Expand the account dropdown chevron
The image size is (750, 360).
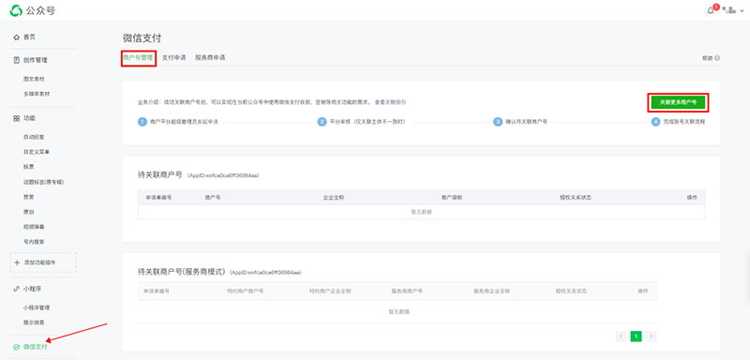pos(742,10)
